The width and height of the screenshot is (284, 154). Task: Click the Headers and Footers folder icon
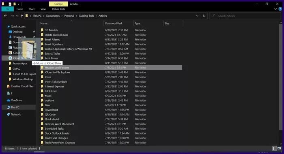pyautogui.click(x=42, y=68)
